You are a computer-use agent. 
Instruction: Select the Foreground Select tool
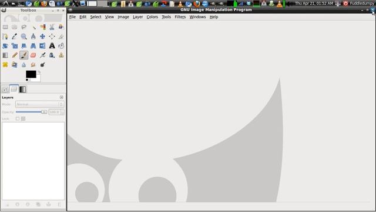pos(61,27)
